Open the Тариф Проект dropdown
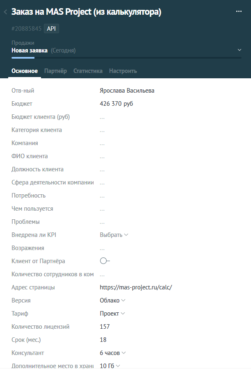The image size is (251, 373). pos(112,314)
